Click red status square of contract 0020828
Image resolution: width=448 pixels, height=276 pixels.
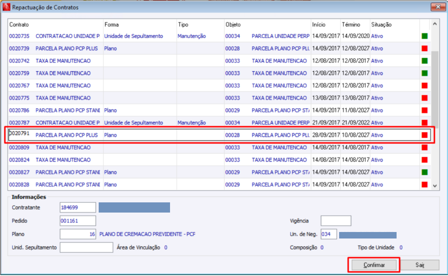424,185
